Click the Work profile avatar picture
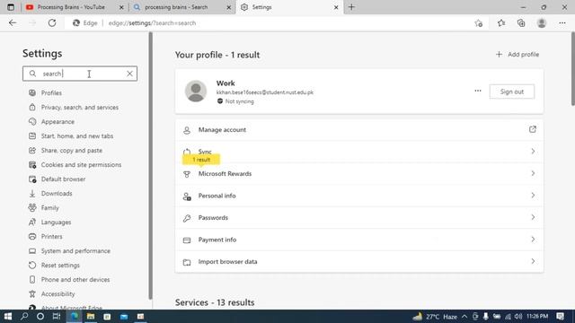The width and height of the screenshot is (575, 323). (196, 92)
